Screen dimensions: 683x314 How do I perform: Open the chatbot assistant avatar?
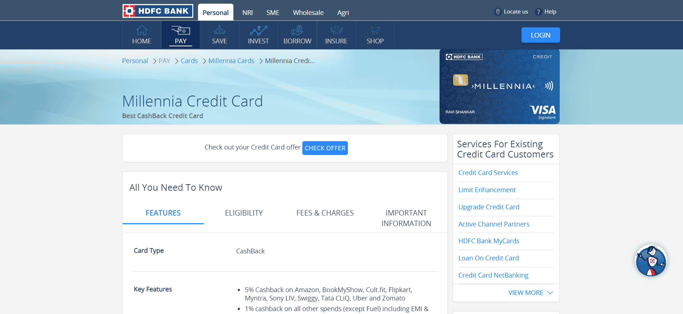tap(651, 261)
